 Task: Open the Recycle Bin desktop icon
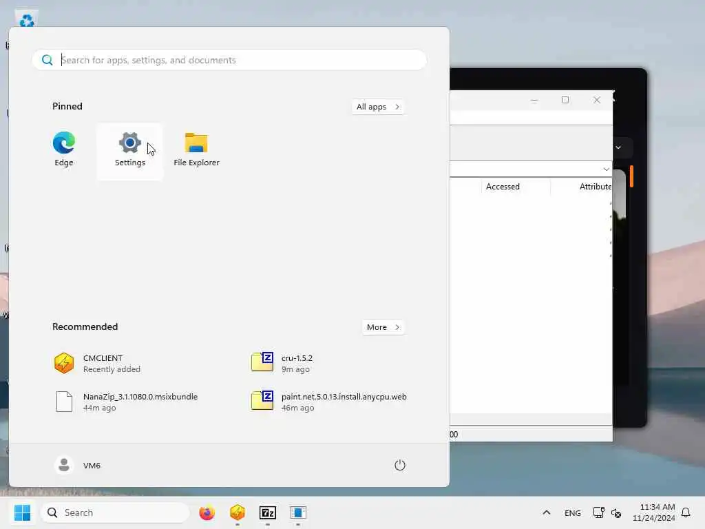click(27, 19)
